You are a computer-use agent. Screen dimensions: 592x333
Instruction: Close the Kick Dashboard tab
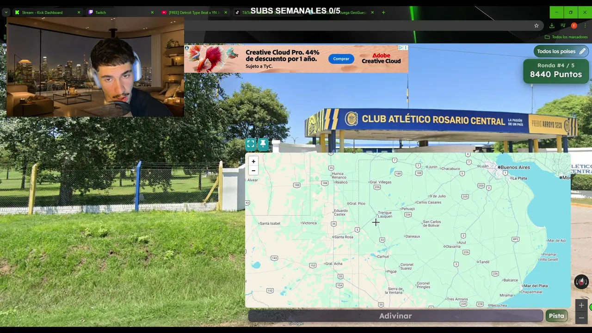[79, 12]
